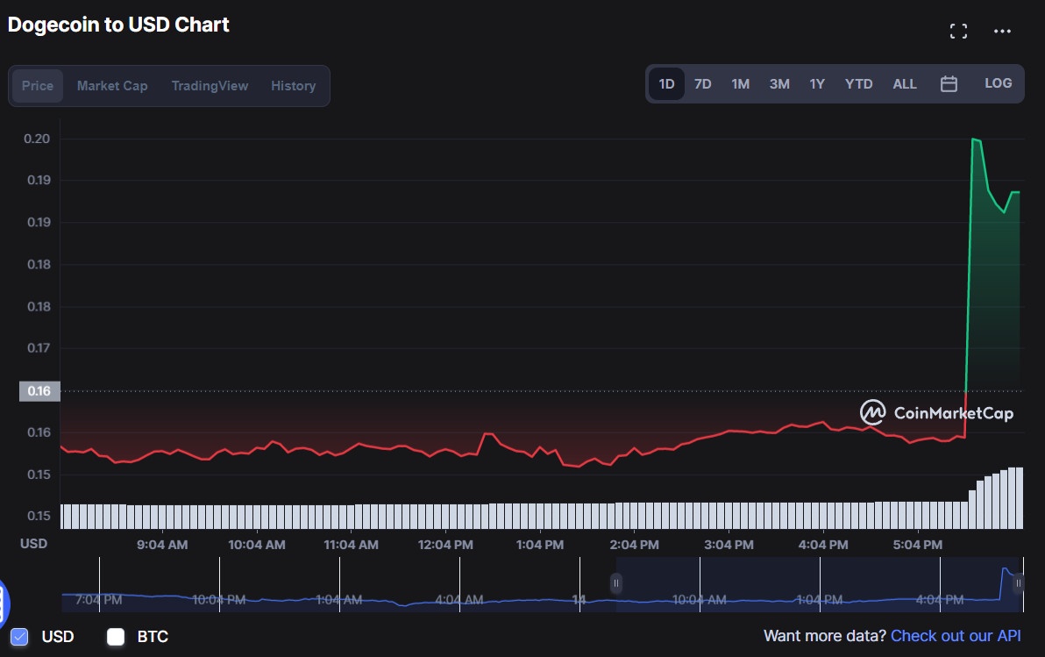The width and height of the screenshot is (1045, 657).
Task: Open the TradingView tab
Action: [210, 85]
